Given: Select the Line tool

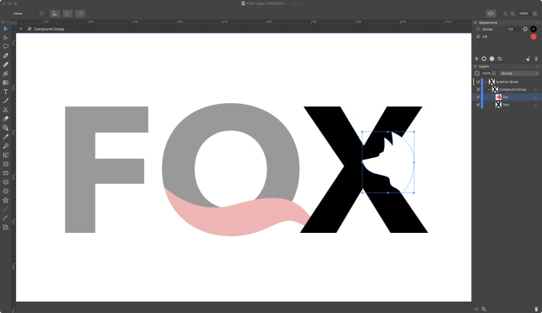Looking at the screenshot, I should point(5,209).
